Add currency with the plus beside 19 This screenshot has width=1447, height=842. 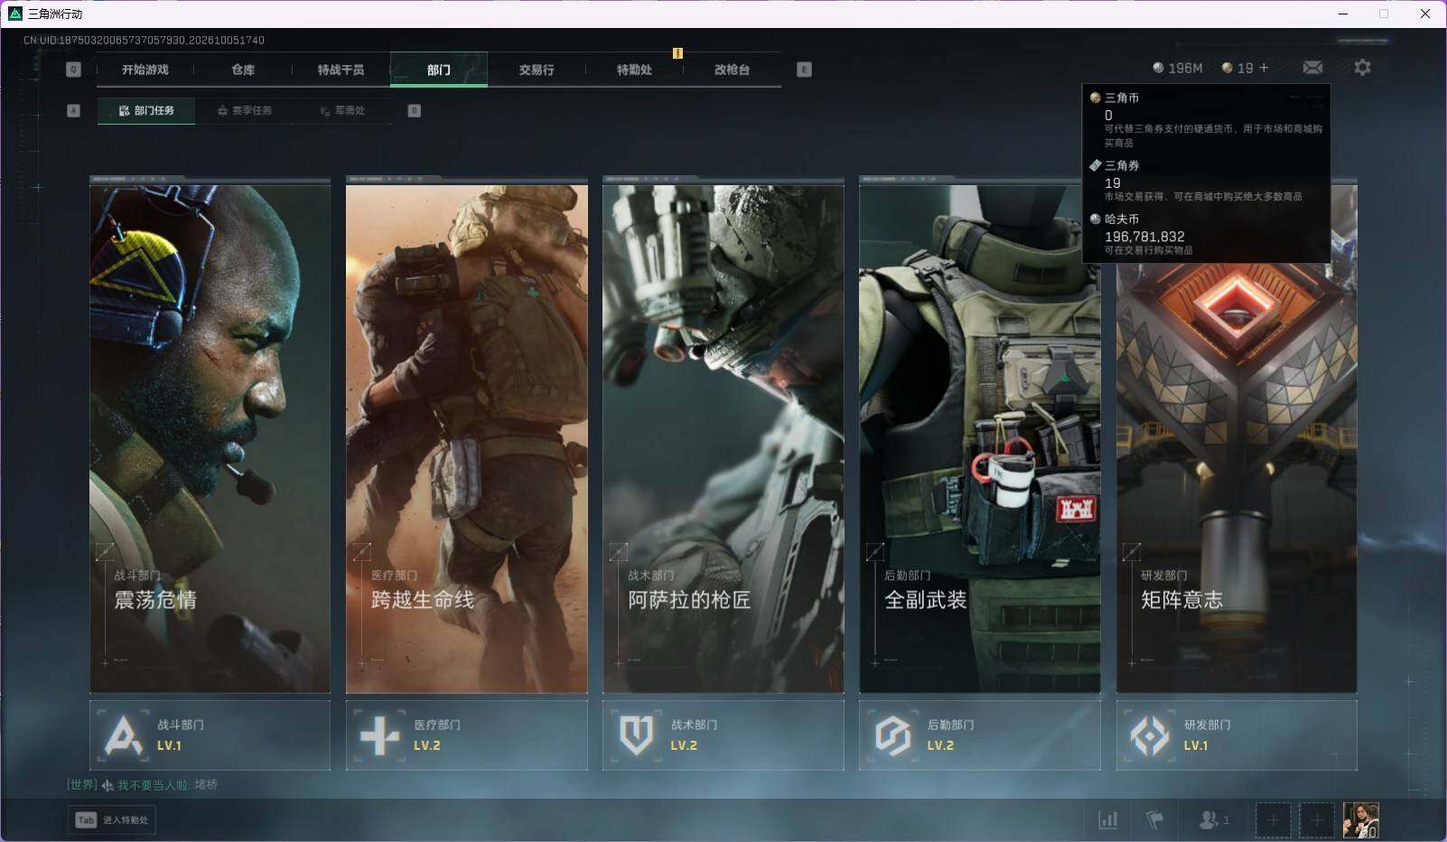(1264, 68)
